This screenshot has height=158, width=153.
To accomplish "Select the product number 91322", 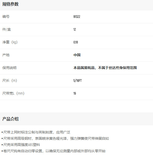I will click(77, 17).
